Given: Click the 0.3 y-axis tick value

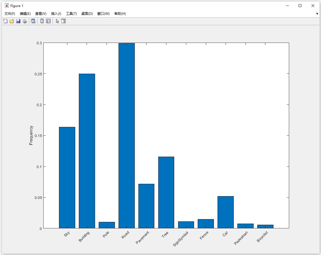Looking at the screenshot, I should [39, 43].
